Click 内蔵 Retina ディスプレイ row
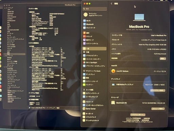The height and width of the screenshot is (131, 174). [x=138, y=85]
